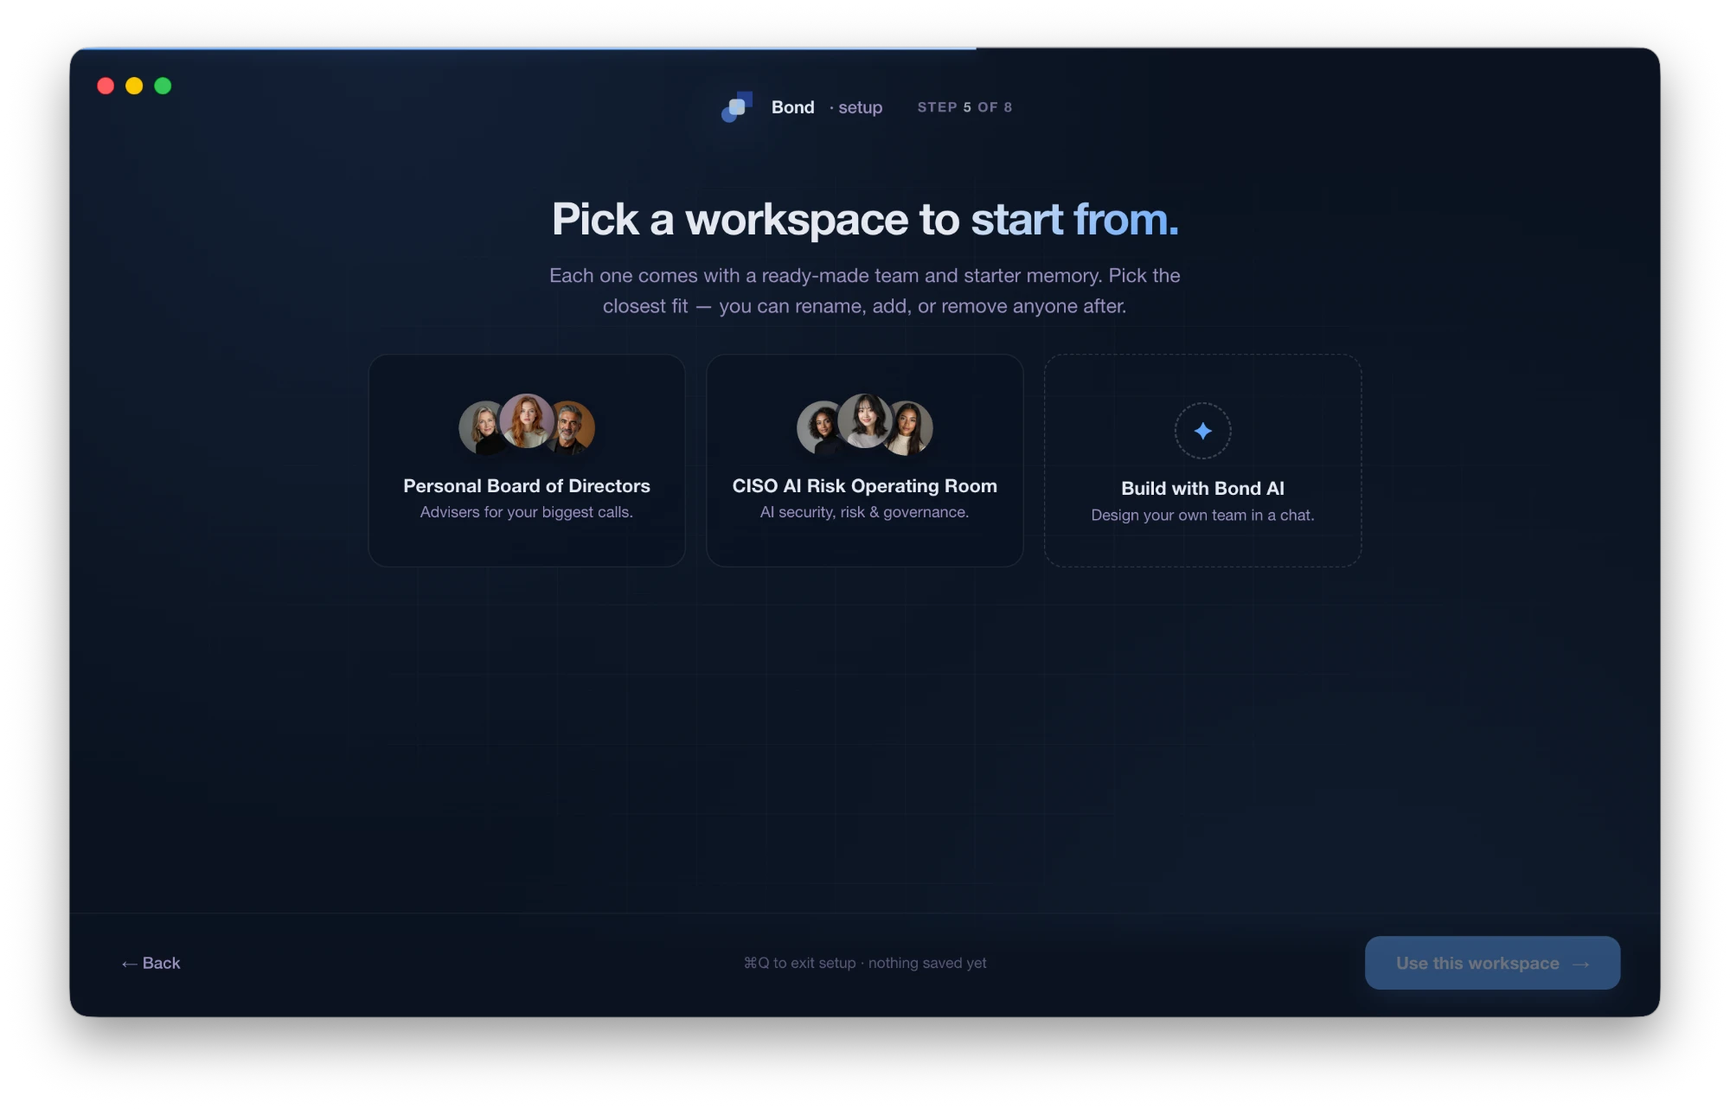The height and width of the screenshot is (1109, 1730).
Task: Click '⌘Q to exit setup · nothing saved yet' text
Action: 865,963
